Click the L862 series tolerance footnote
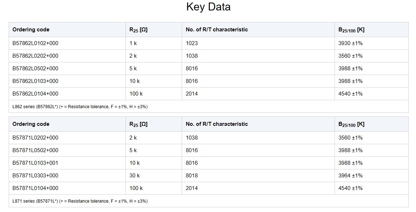This screenshot has height=212, width=416. [80, 107]
